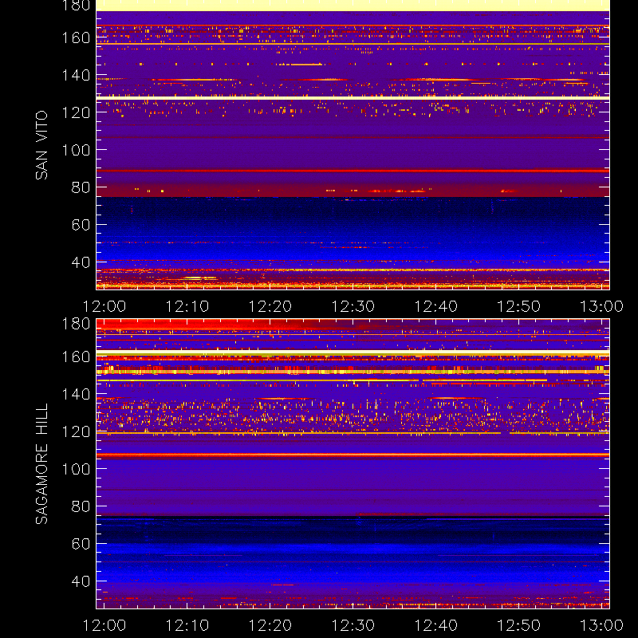The width and height of the screenshot is (638, 638).
Task: Choose the 60 label on Sagamore Hill axis
Action: click(x=81, y=544)
